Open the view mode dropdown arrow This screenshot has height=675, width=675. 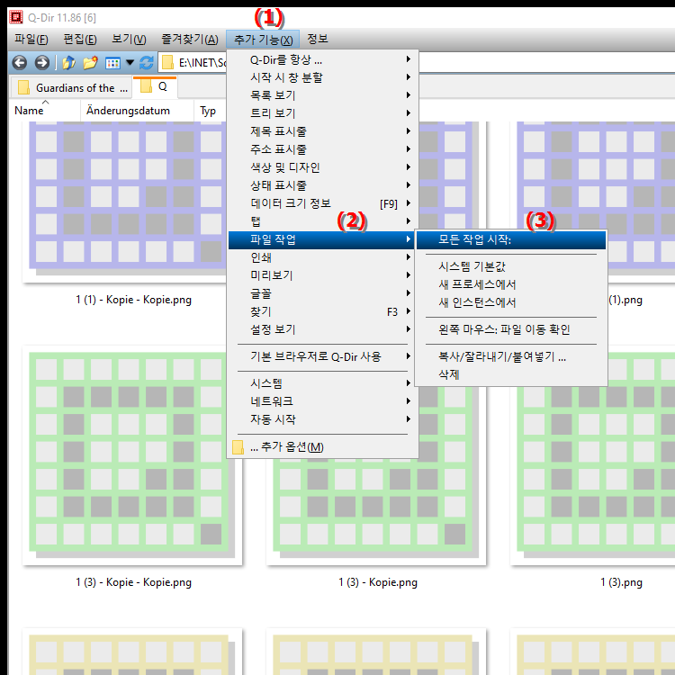point(130,63)
